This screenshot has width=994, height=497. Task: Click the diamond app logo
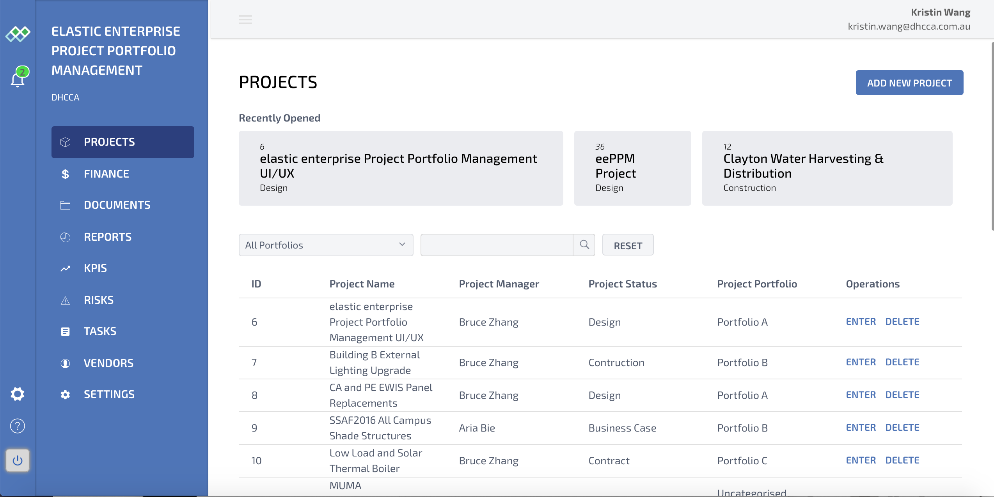pos(18,34)
